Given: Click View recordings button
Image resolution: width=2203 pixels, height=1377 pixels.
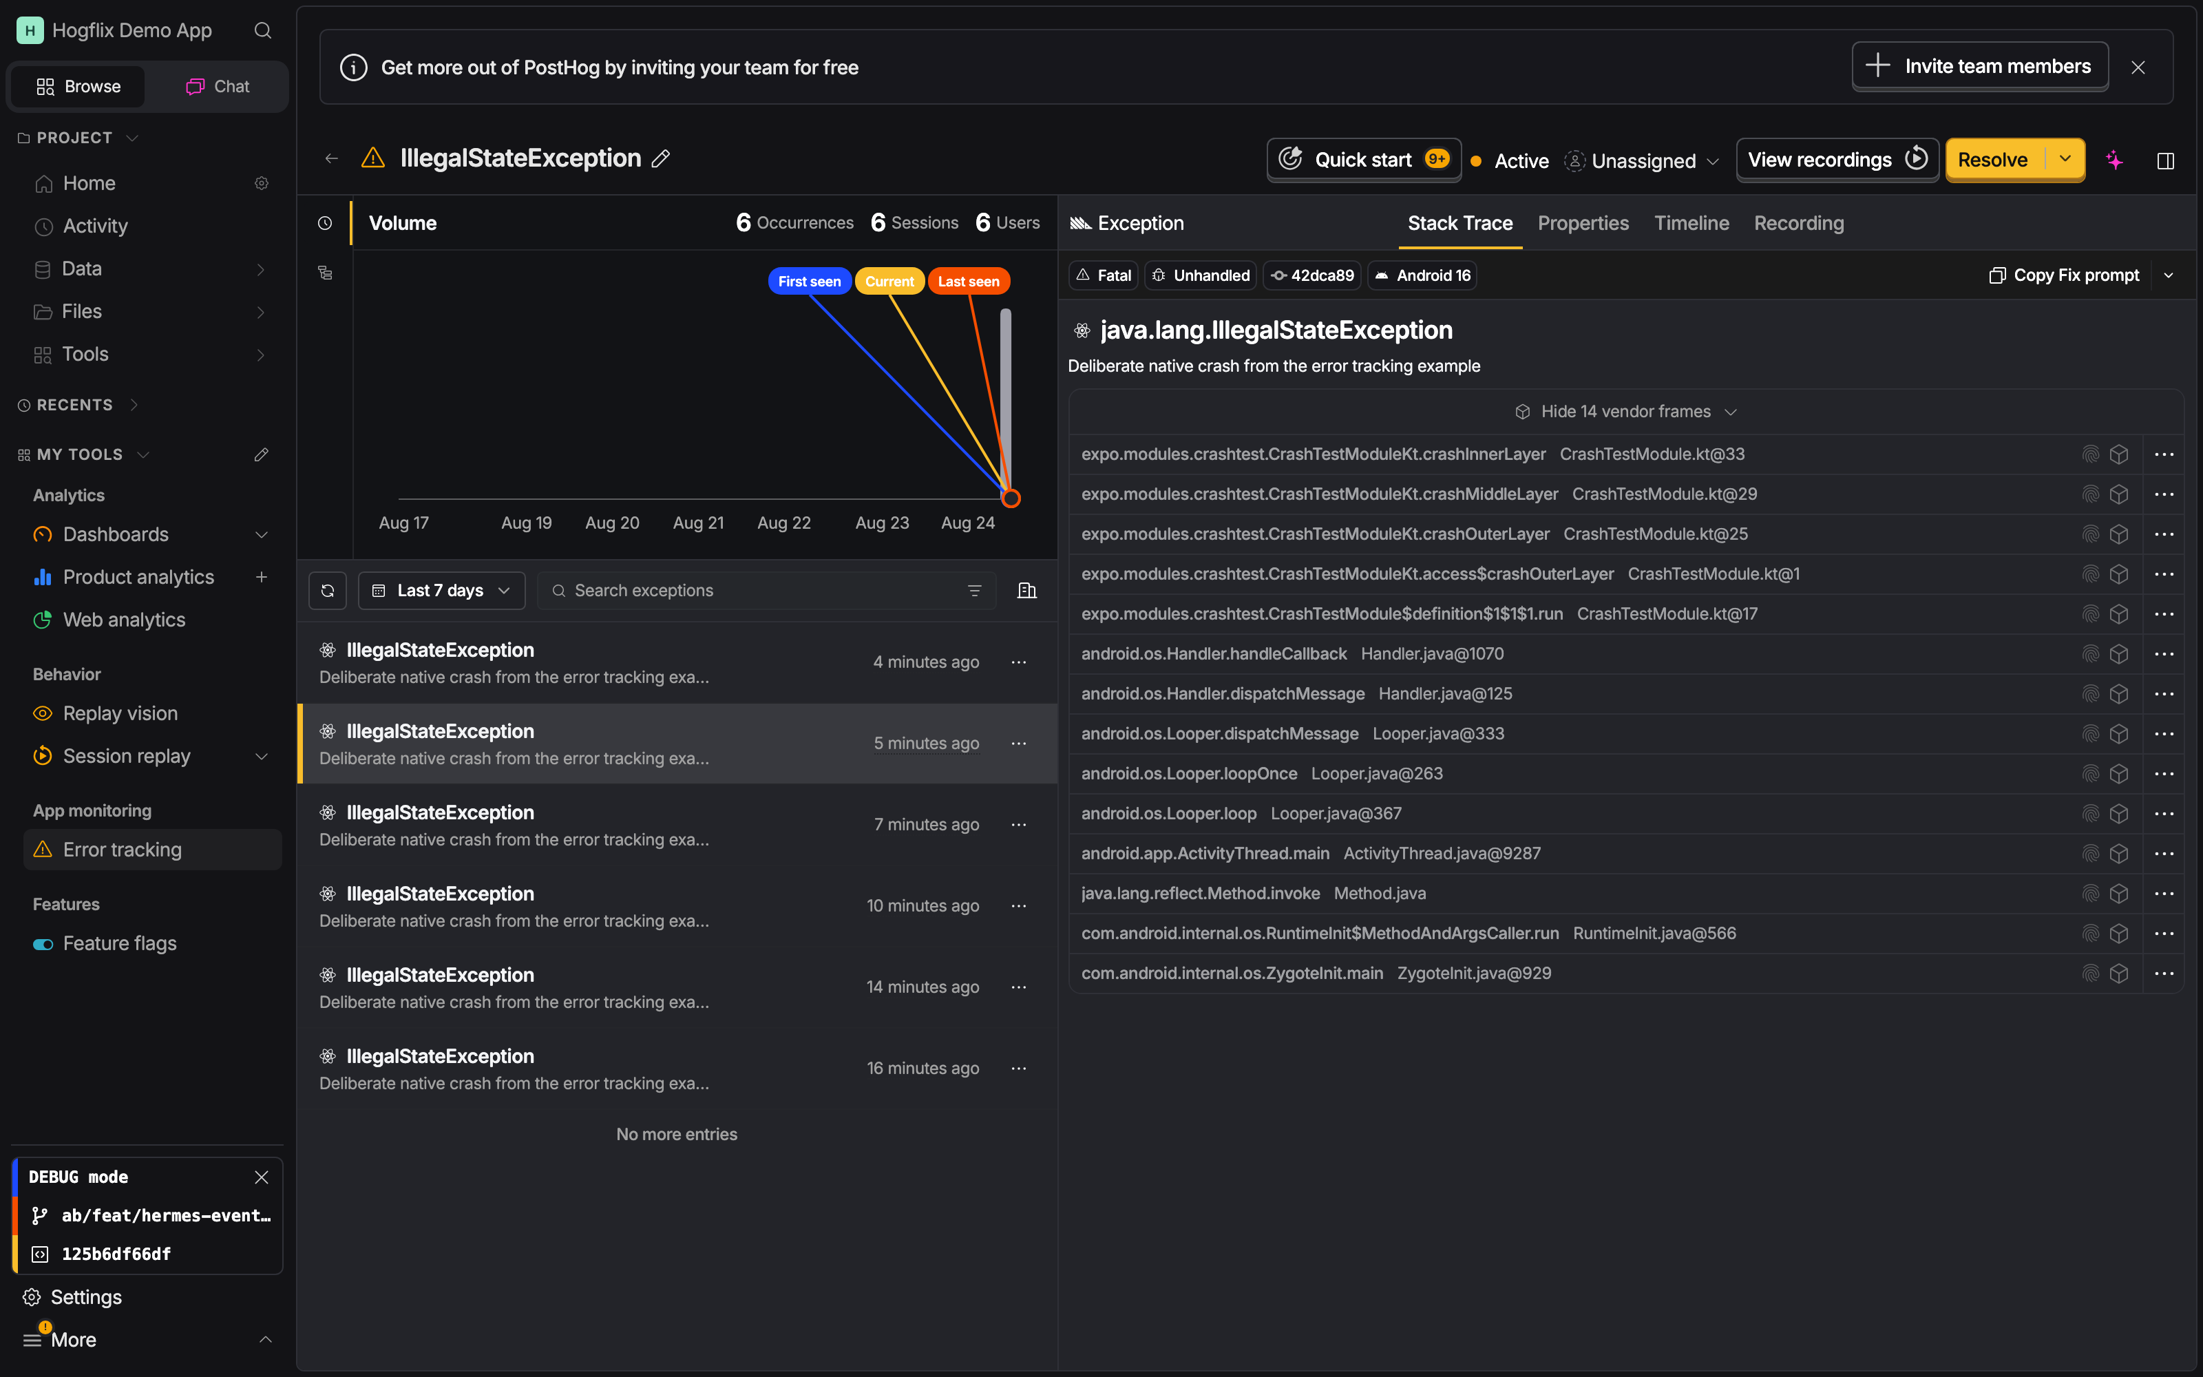Looking at the screenshot, I should coord(1837,159).
